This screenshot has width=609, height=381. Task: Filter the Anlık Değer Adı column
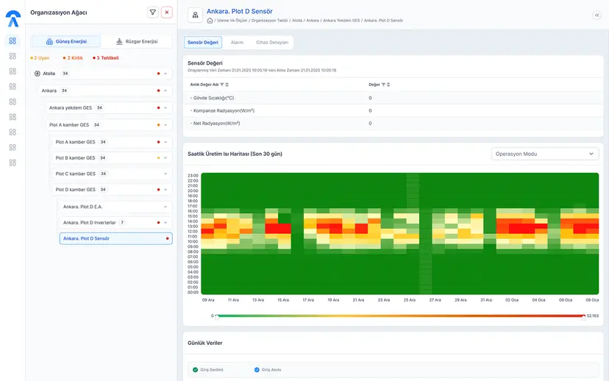pos(222,85)
